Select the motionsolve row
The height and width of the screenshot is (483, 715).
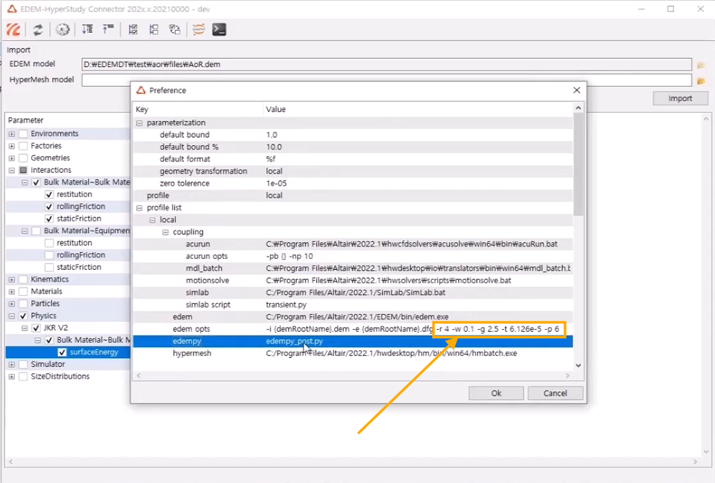353,281
